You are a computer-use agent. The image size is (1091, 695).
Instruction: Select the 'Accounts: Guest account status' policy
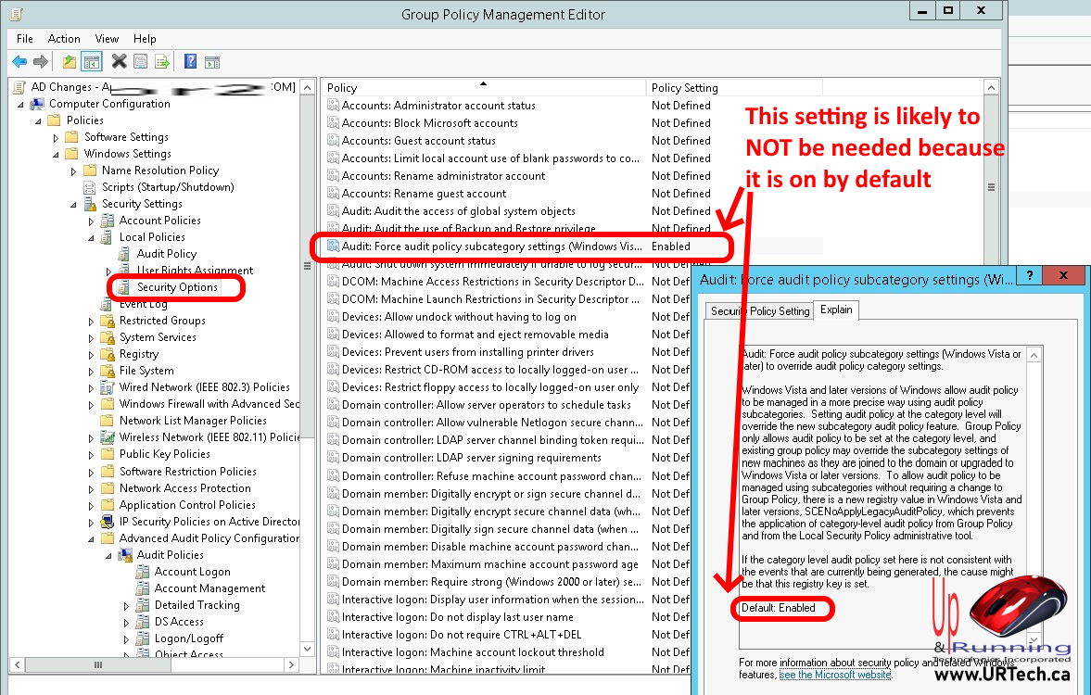point(418,141)
